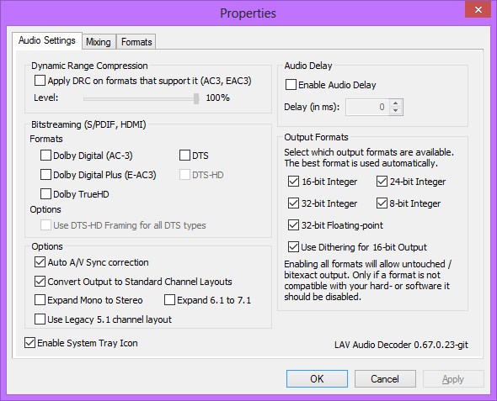The width and height of the screenshot is (497, 401).
Task: Check Expand Mono to Stereo
Action: tap(40, 300)
